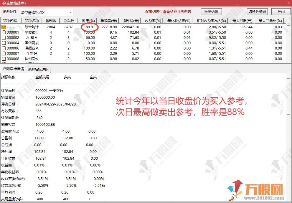Screen dimensions: 292x203
Task: Click the document icon for stock 000002
Action: 4,37
